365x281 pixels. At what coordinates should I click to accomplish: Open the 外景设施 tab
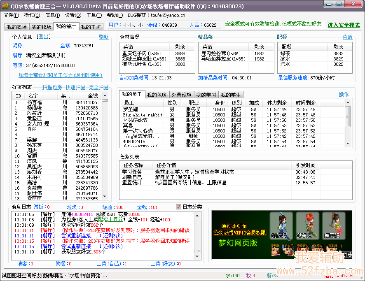(x=181, y=95)
